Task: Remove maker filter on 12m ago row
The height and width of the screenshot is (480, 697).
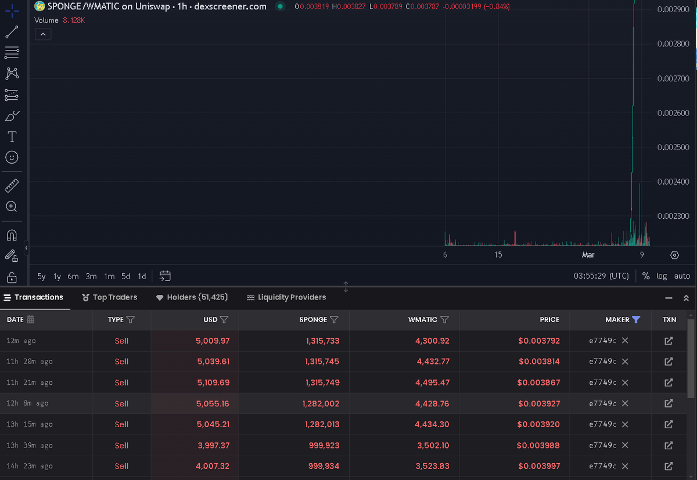Action: click(625, 341)
